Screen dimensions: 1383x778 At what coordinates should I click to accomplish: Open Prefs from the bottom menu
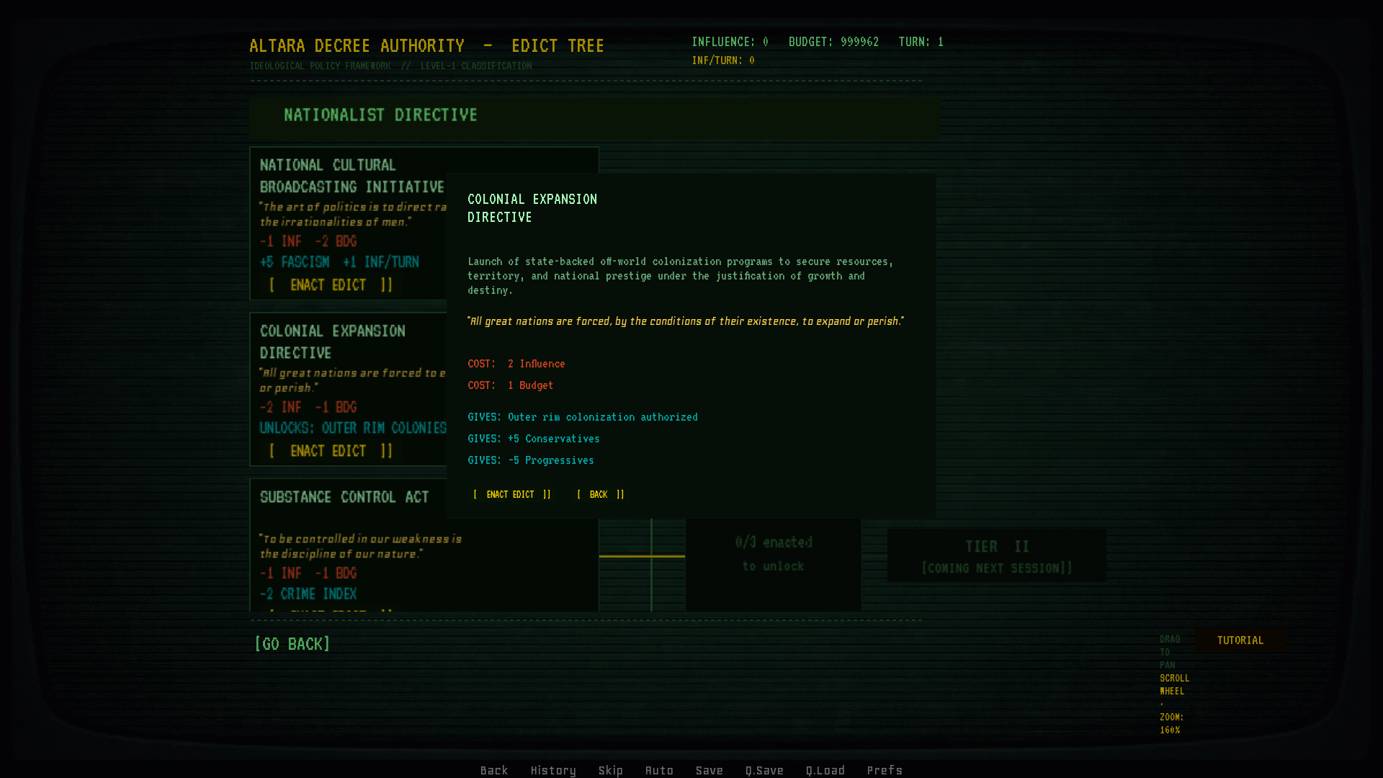point(885,770)
